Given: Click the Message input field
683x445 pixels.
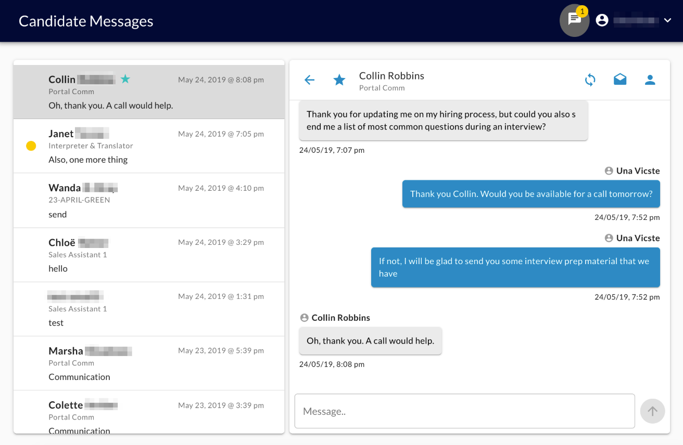Looking at the screenshot, I should [x=465, y=411].
